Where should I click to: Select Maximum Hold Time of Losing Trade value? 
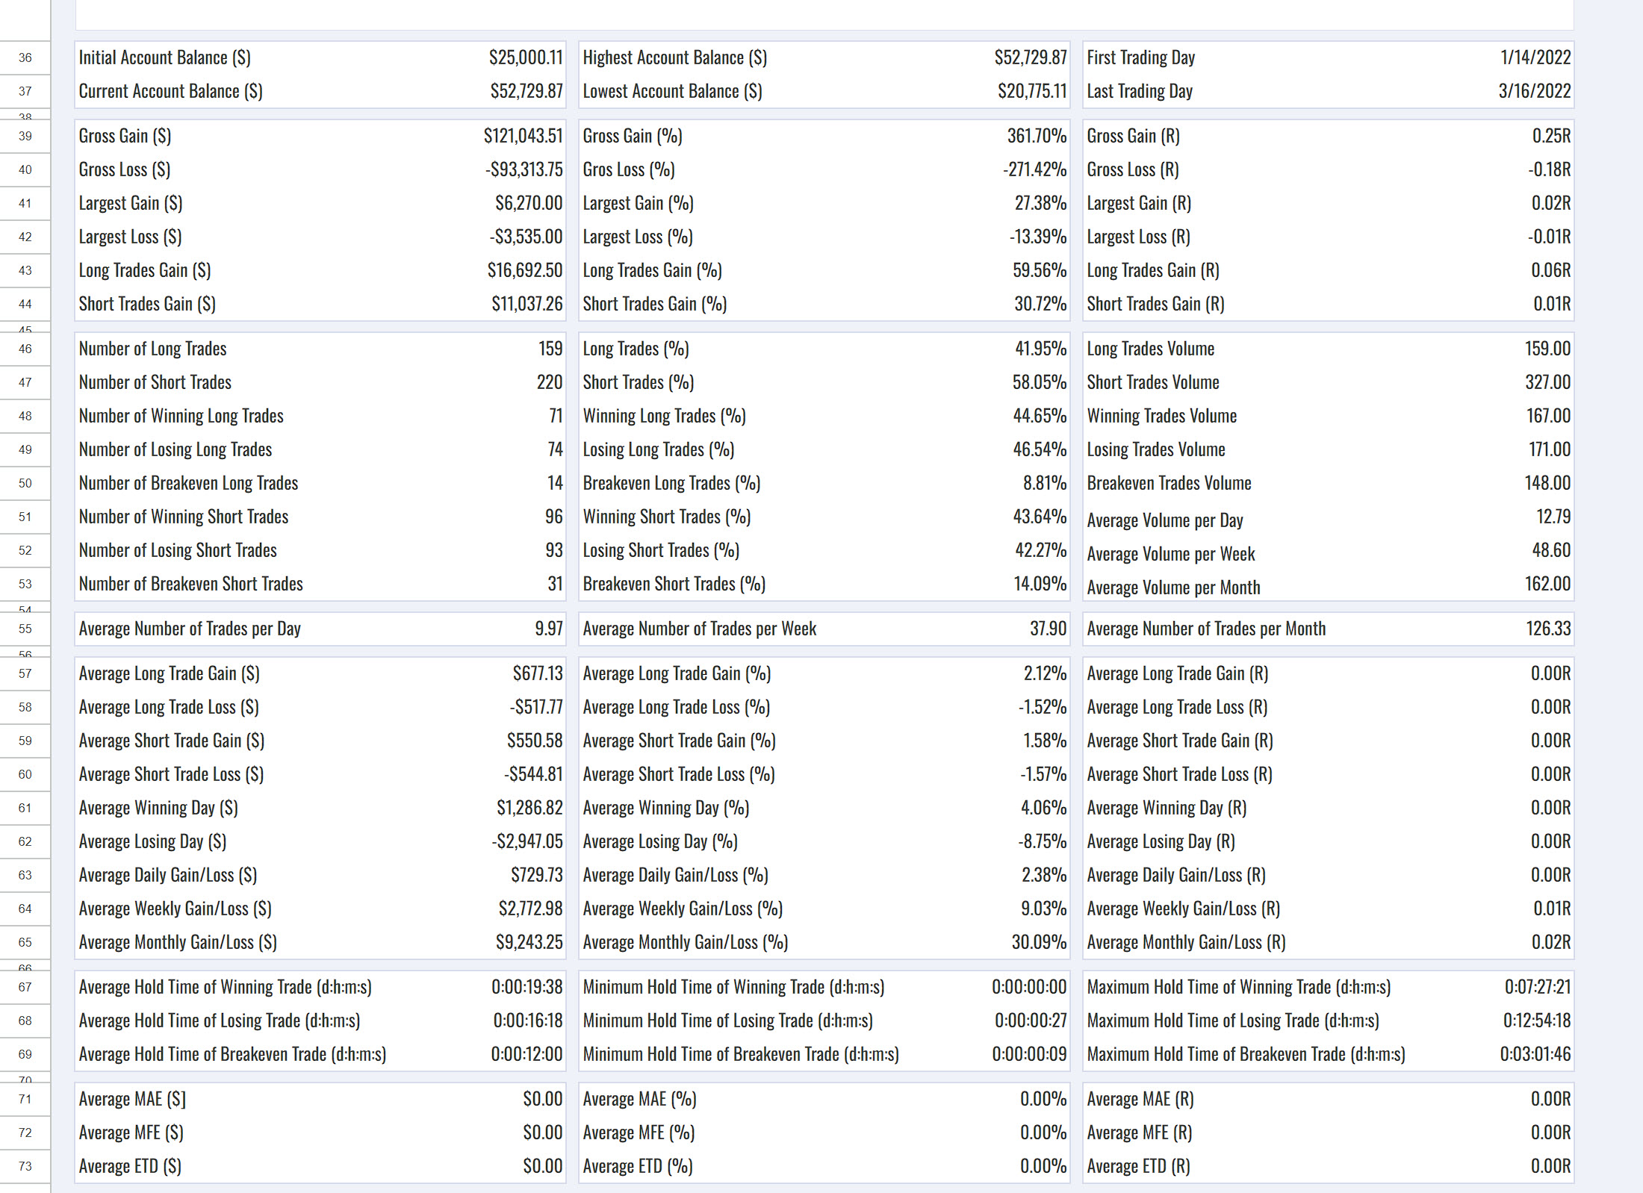click(x=1536, y=1021)
